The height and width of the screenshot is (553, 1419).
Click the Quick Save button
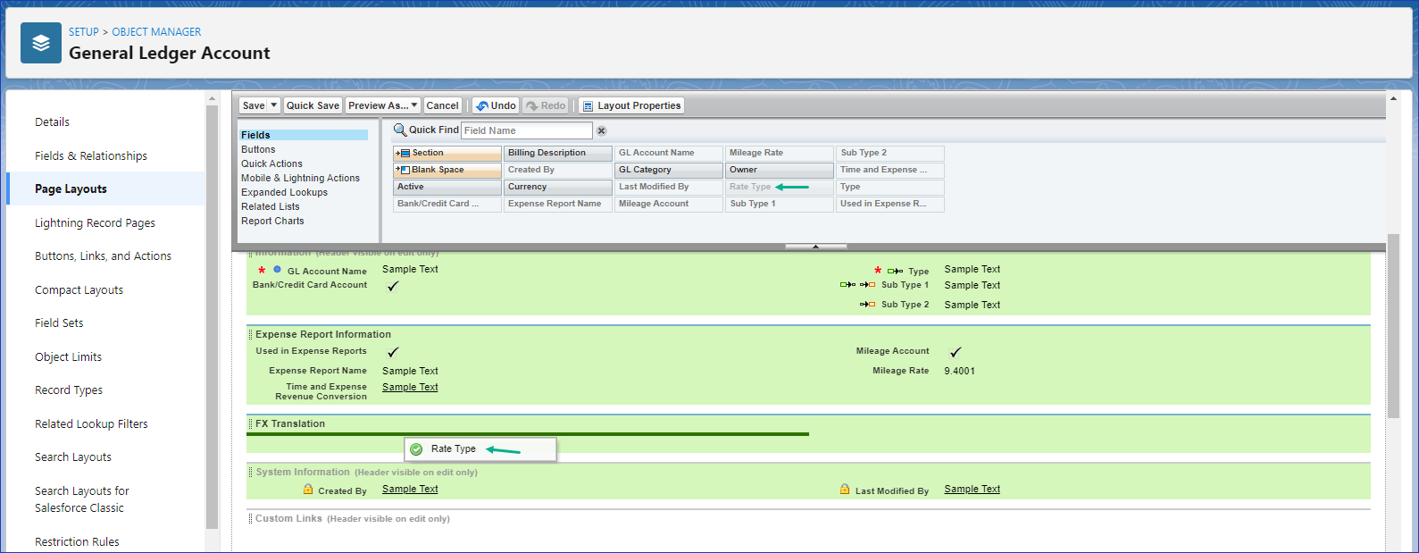tap(313, 105)
